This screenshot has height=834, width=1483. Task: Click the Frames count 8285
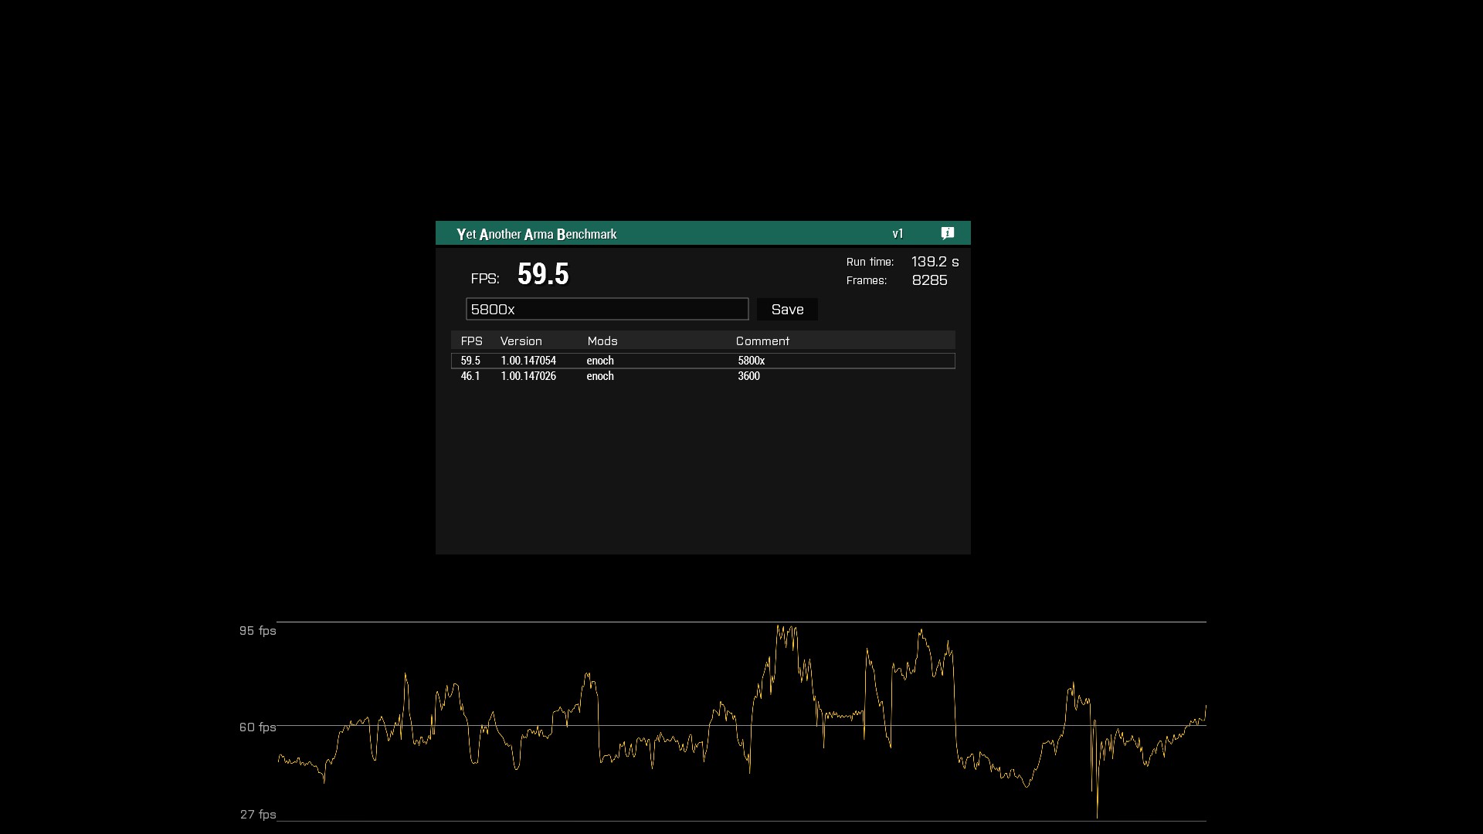pos(929,280)
